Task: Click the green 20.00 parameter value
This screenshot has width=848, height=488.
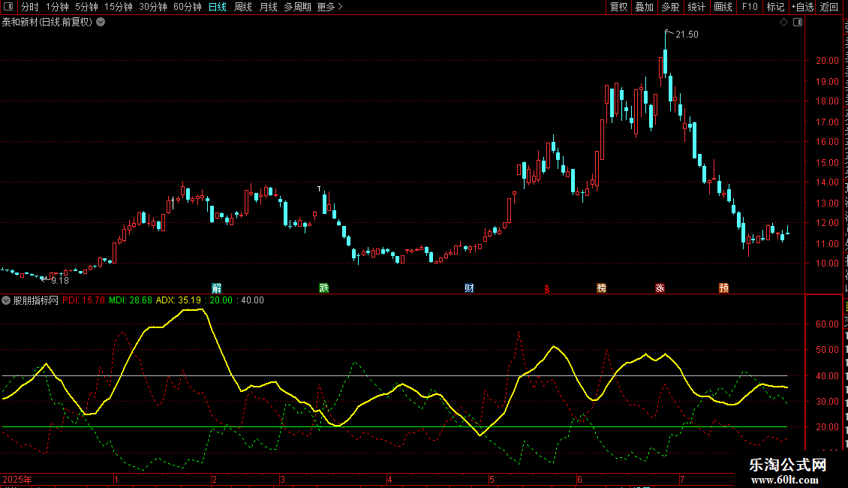Action: (221, 300)
